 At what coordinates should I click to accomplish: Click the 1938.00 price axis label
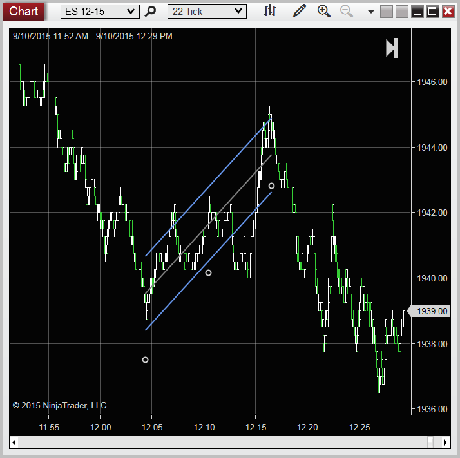432,343
